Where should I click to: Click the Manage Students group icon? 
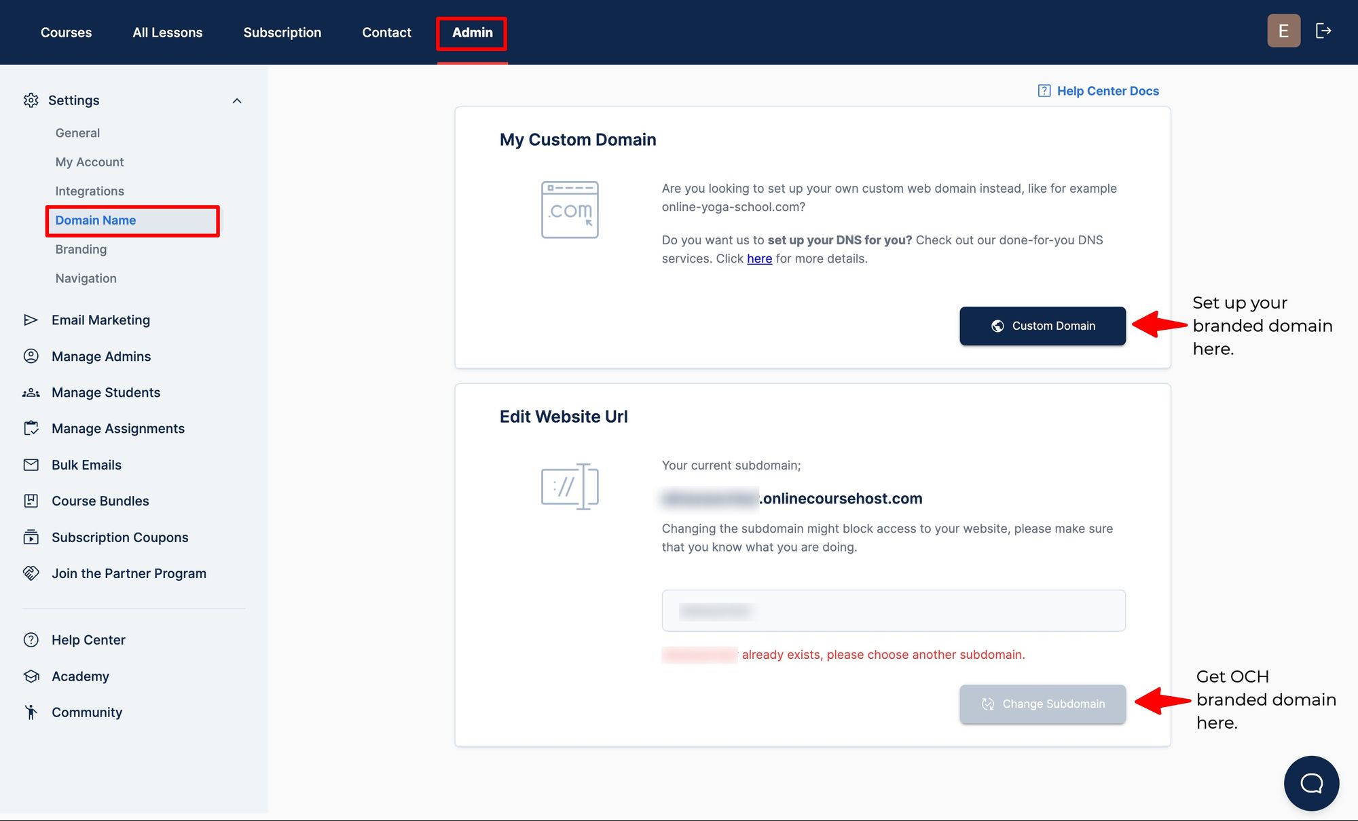point(31,392)
